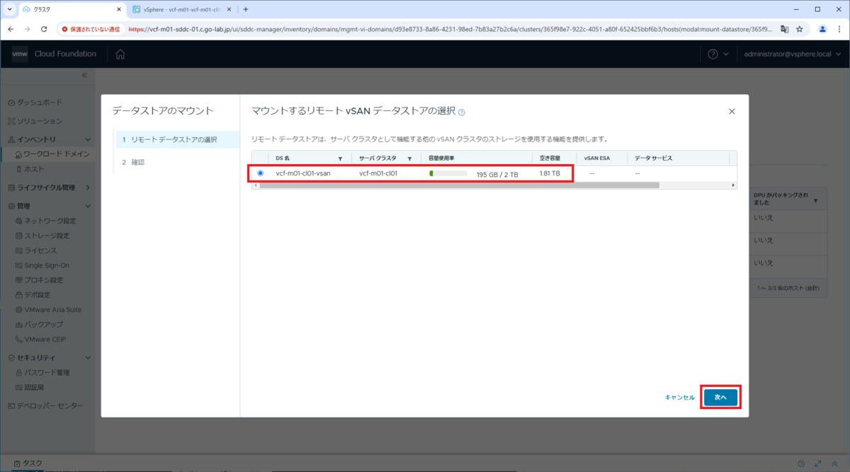This screenshot has width=850, height=472.
Task: Open the Chrome tab search dropdown
Action: (x=9, y=9)
